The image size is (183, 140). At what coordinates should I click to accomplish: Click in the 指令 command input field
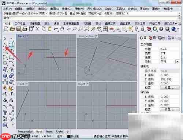click(x=94, y=18)
